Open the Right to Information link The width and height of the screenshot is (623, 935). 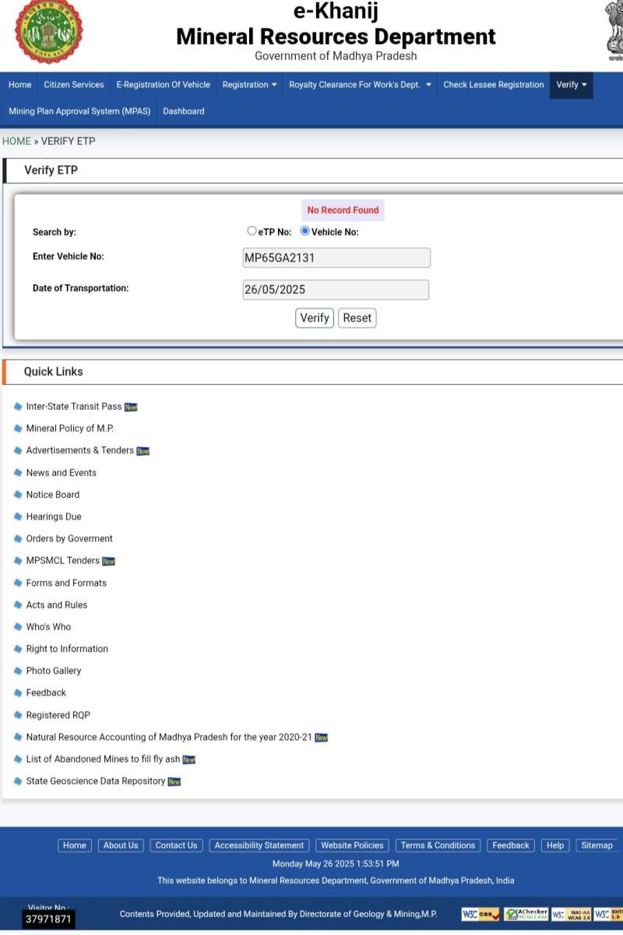[x=67, y=648]
